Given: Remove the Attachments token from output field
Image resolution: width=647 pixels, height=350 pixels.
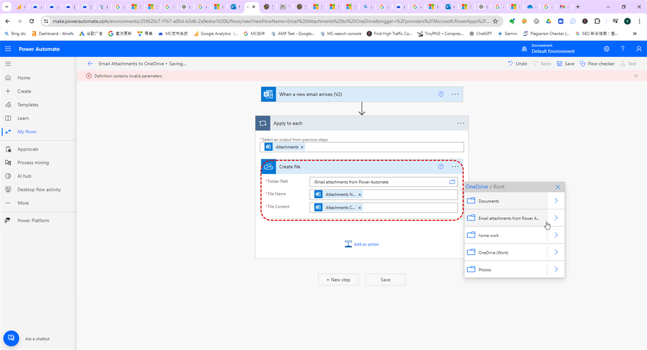Looking at the screenshot, I should tap(302, 147).
